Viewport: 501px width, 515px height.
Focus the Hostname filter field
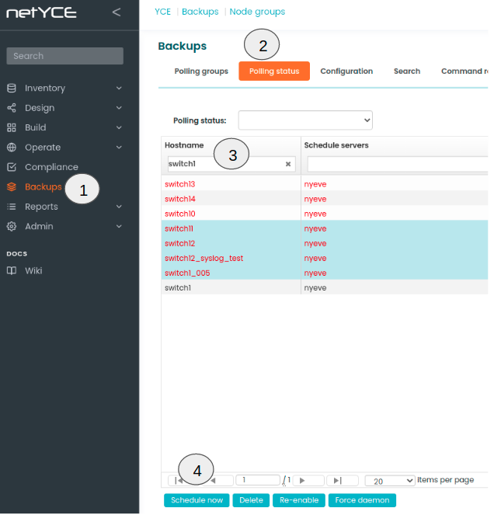pos(231,164)
